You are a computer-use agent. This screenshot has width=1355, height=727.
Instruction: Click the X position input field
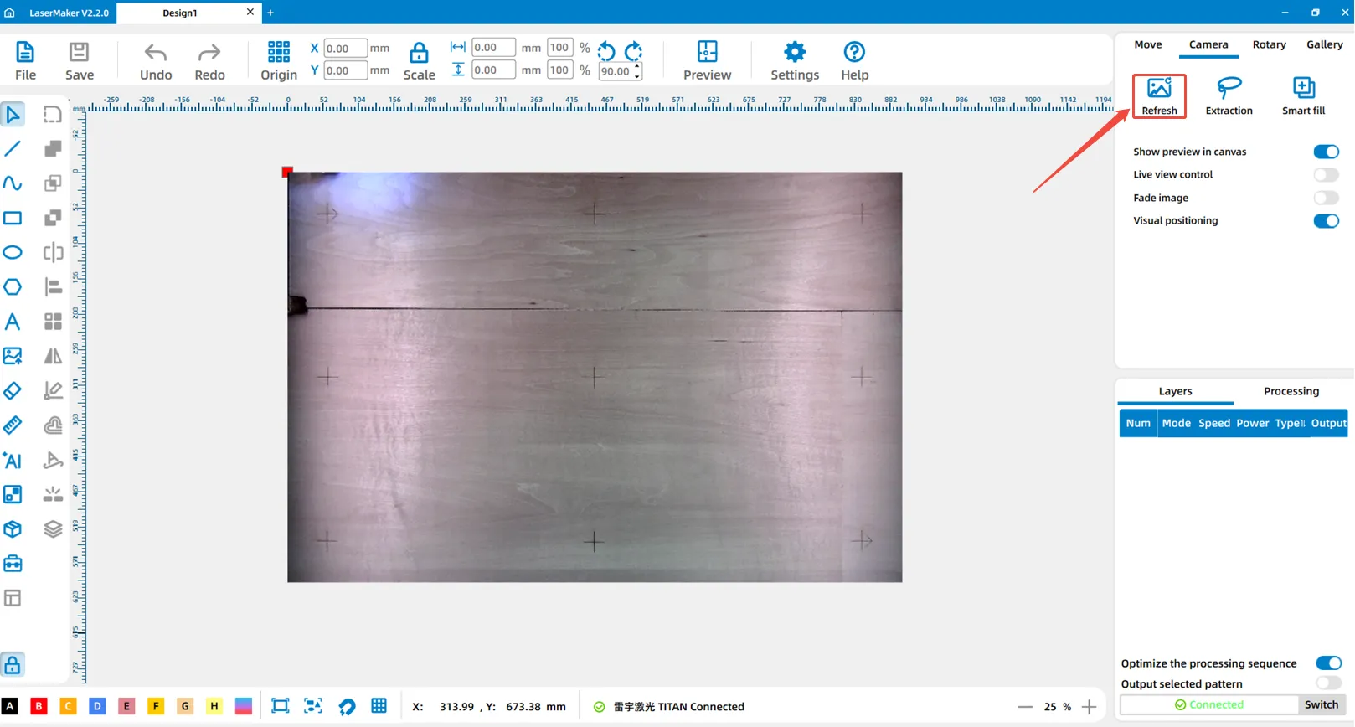click(344, 49)
